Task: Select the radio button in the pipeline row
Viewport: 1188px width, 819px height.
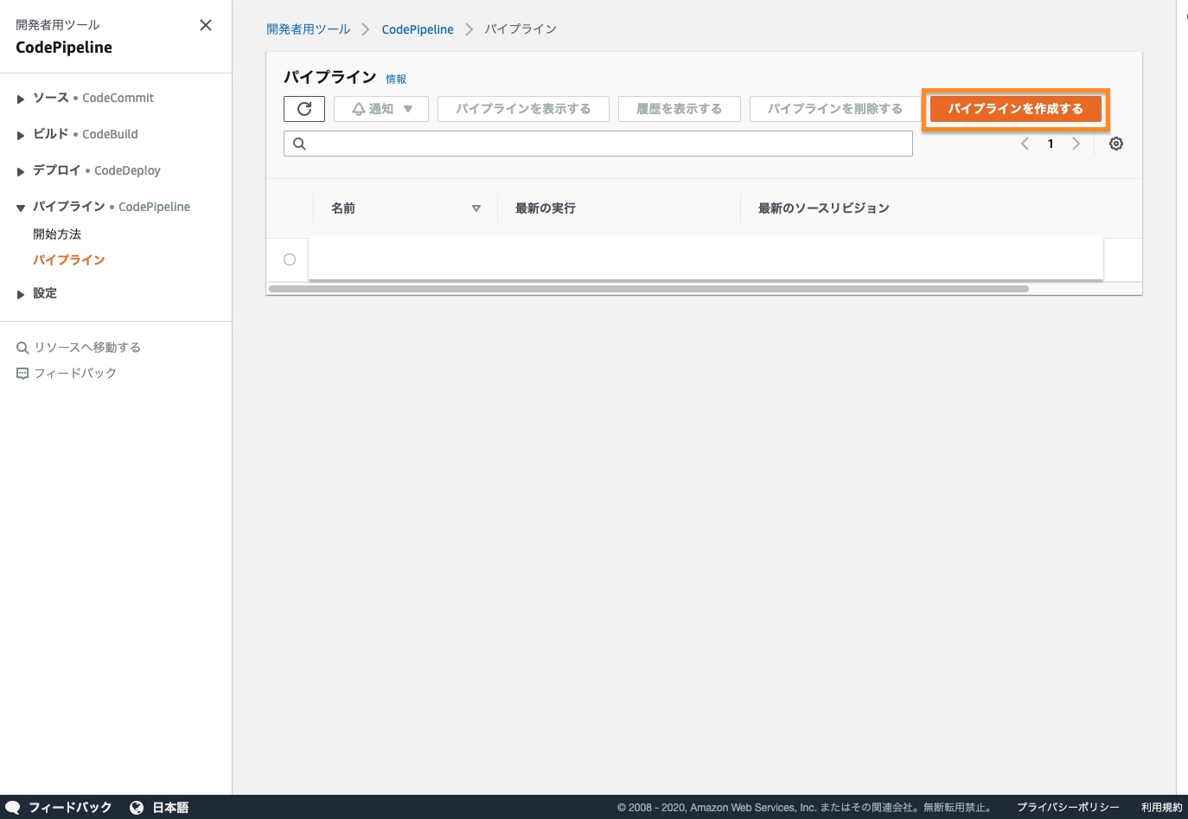Action: click(x=290, y=259)
